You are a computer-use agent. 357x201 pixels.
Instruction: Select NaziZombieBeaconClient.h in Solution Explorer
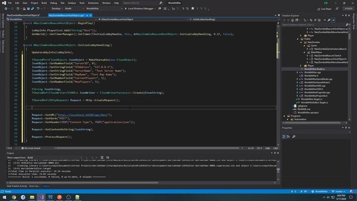327,56
